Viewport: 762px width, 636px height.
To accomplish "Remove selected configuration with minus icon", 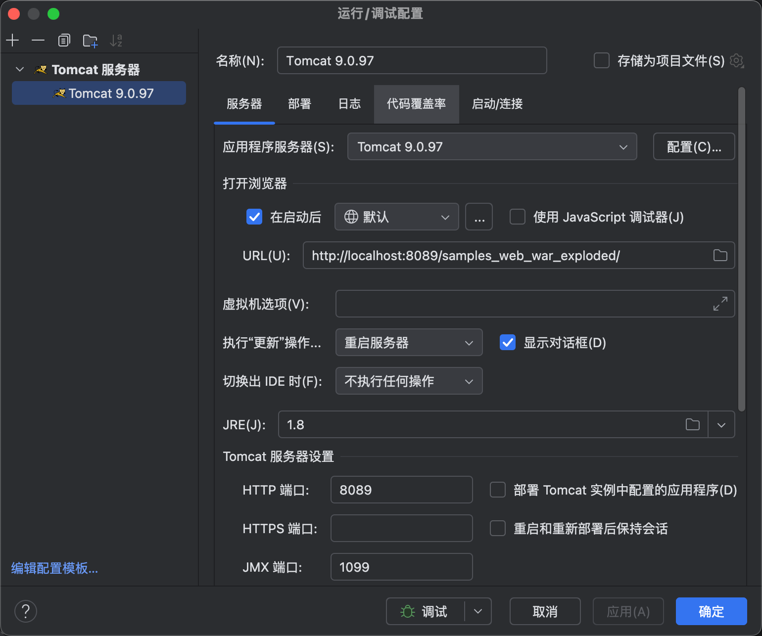I will click(x=38, y=40).
